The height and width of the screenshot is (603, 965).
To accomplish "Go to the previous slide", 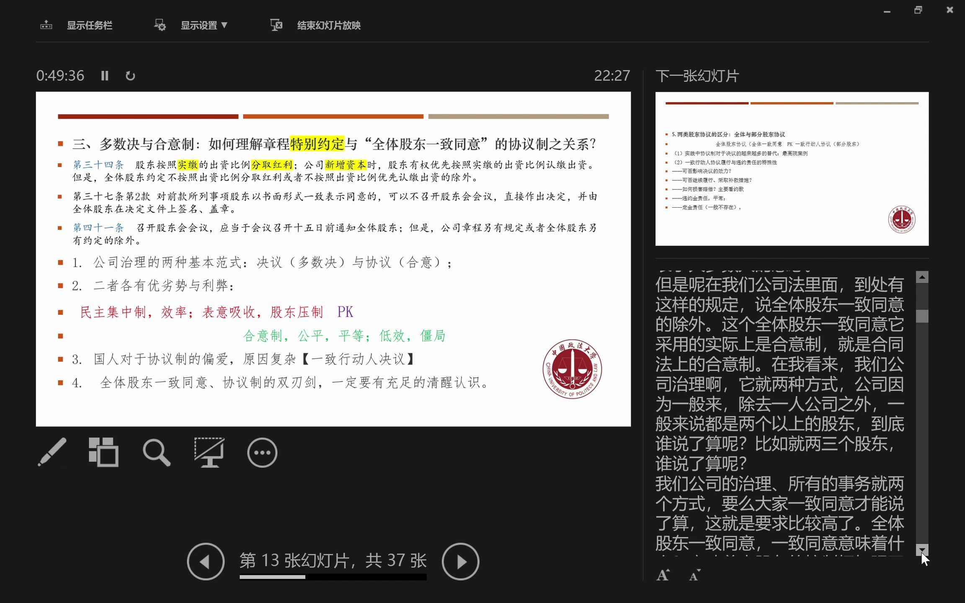I will click(x=206, y=562).
